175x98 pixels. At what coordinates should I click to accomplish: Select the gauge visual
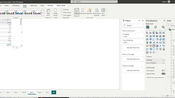tap(157, 42)
